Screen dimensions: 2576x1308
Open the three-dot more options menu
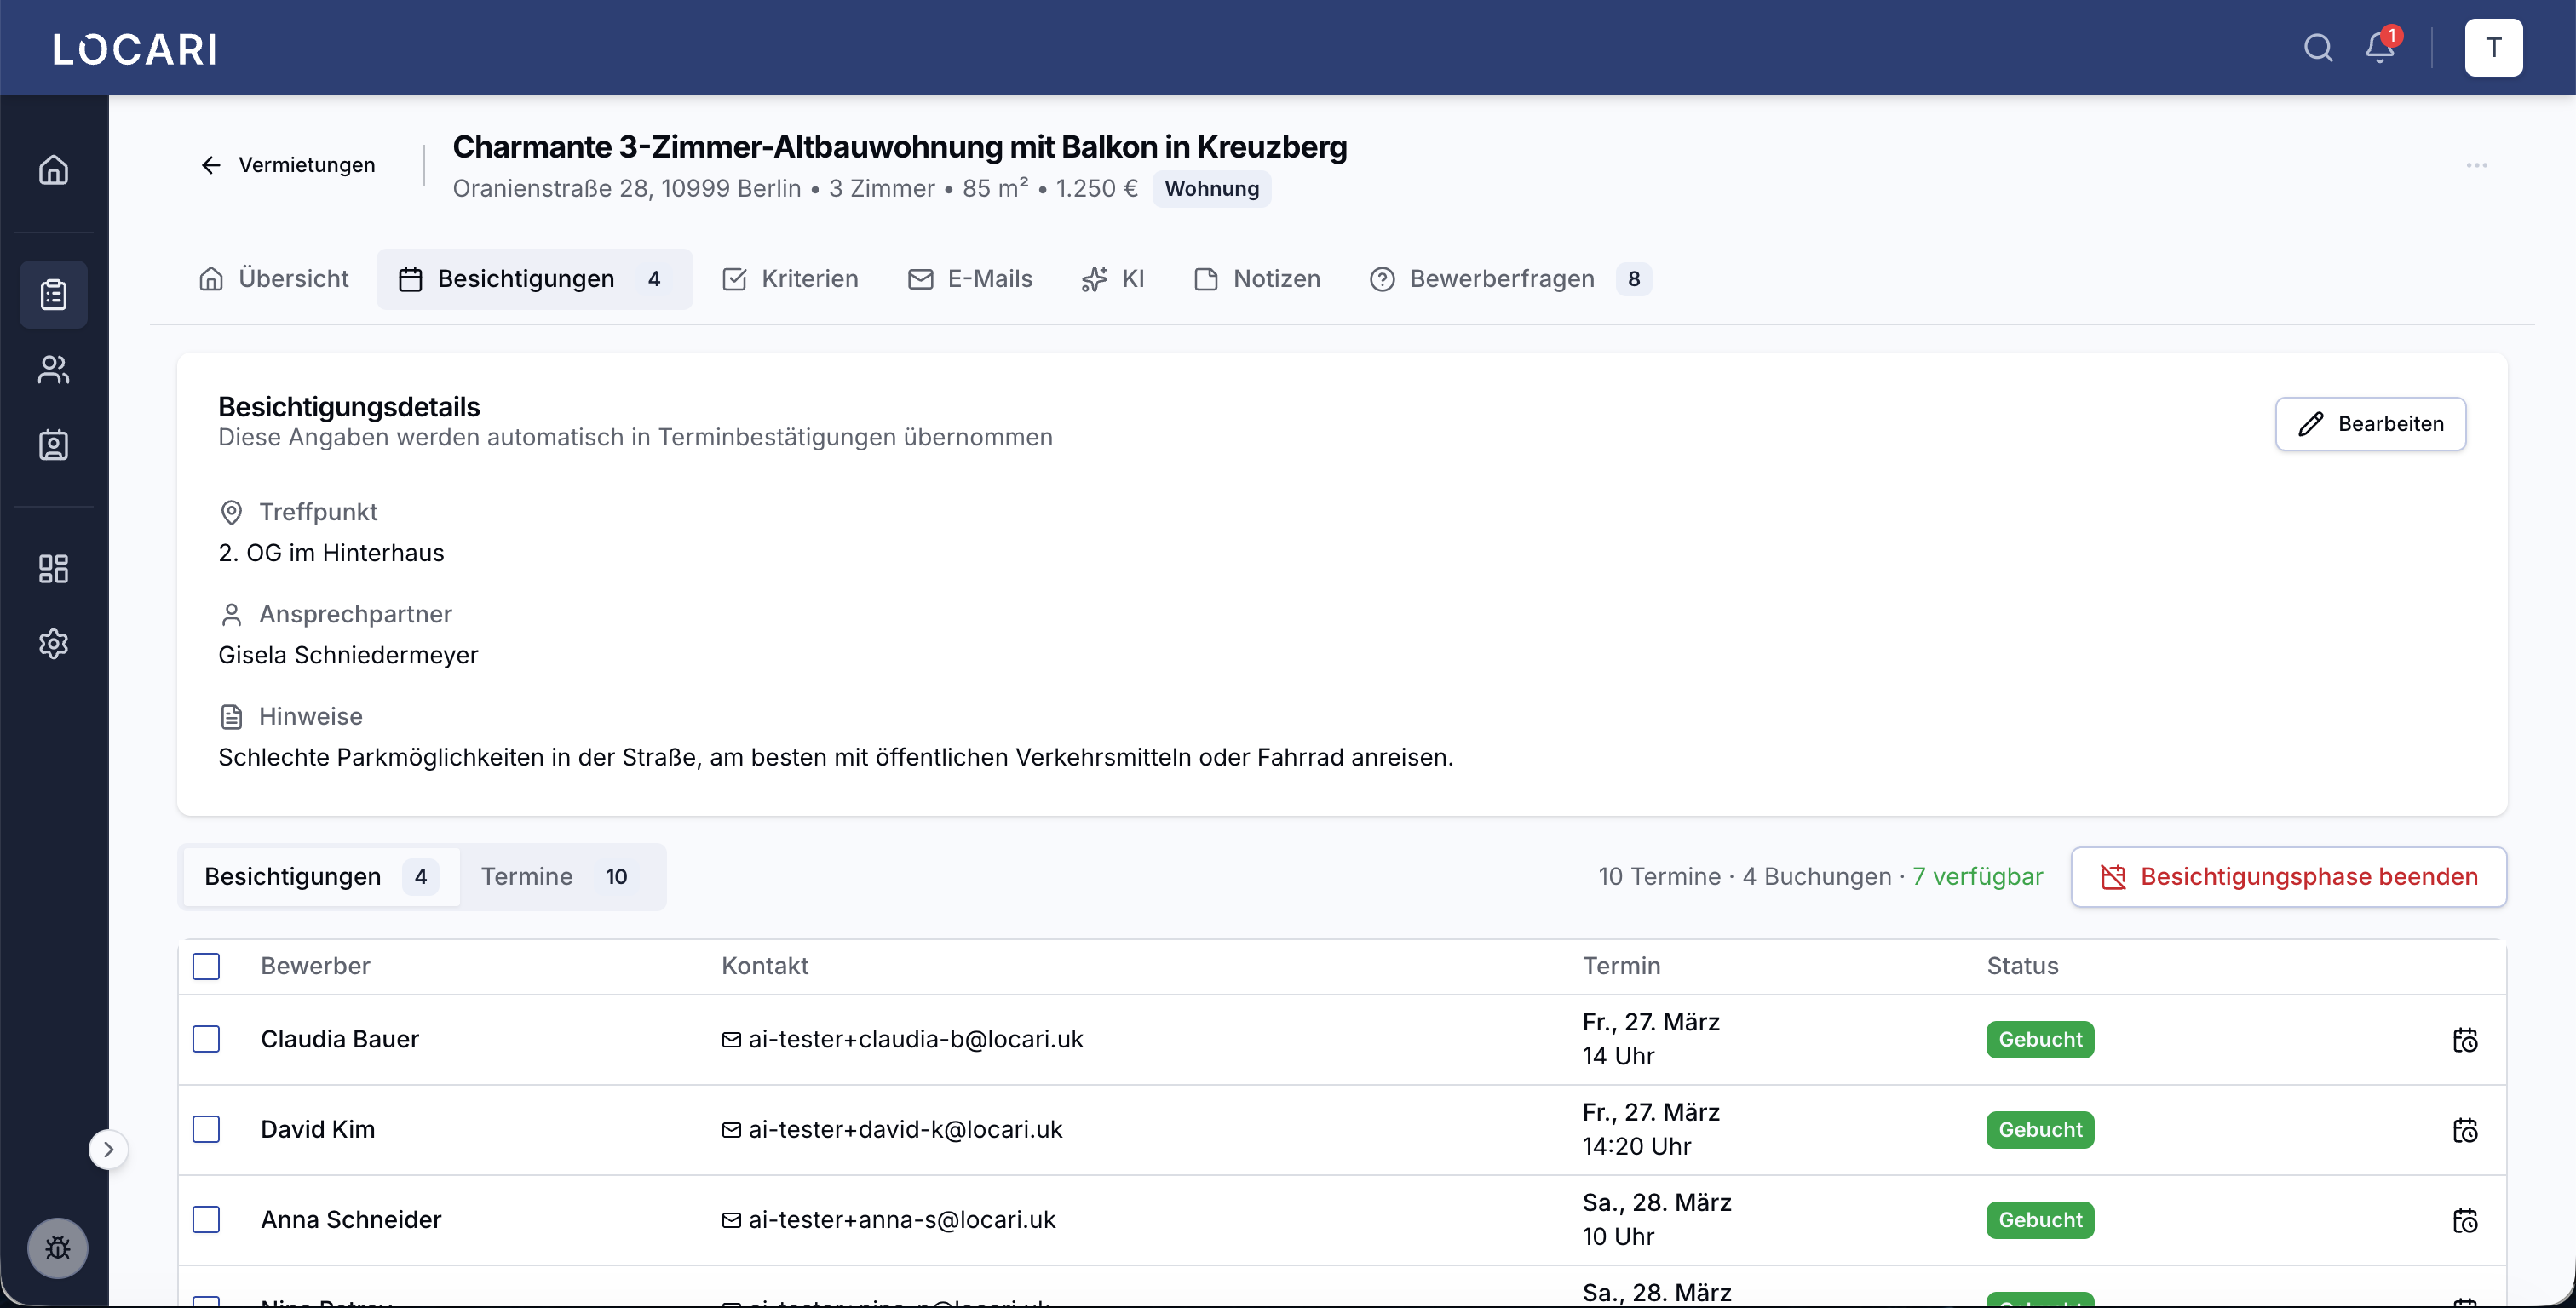click(2477, 165)
